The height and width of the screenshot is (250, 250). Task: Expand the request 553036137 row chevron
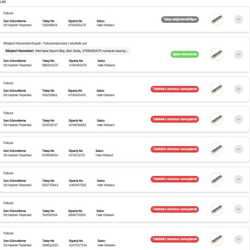click(238, 119)
